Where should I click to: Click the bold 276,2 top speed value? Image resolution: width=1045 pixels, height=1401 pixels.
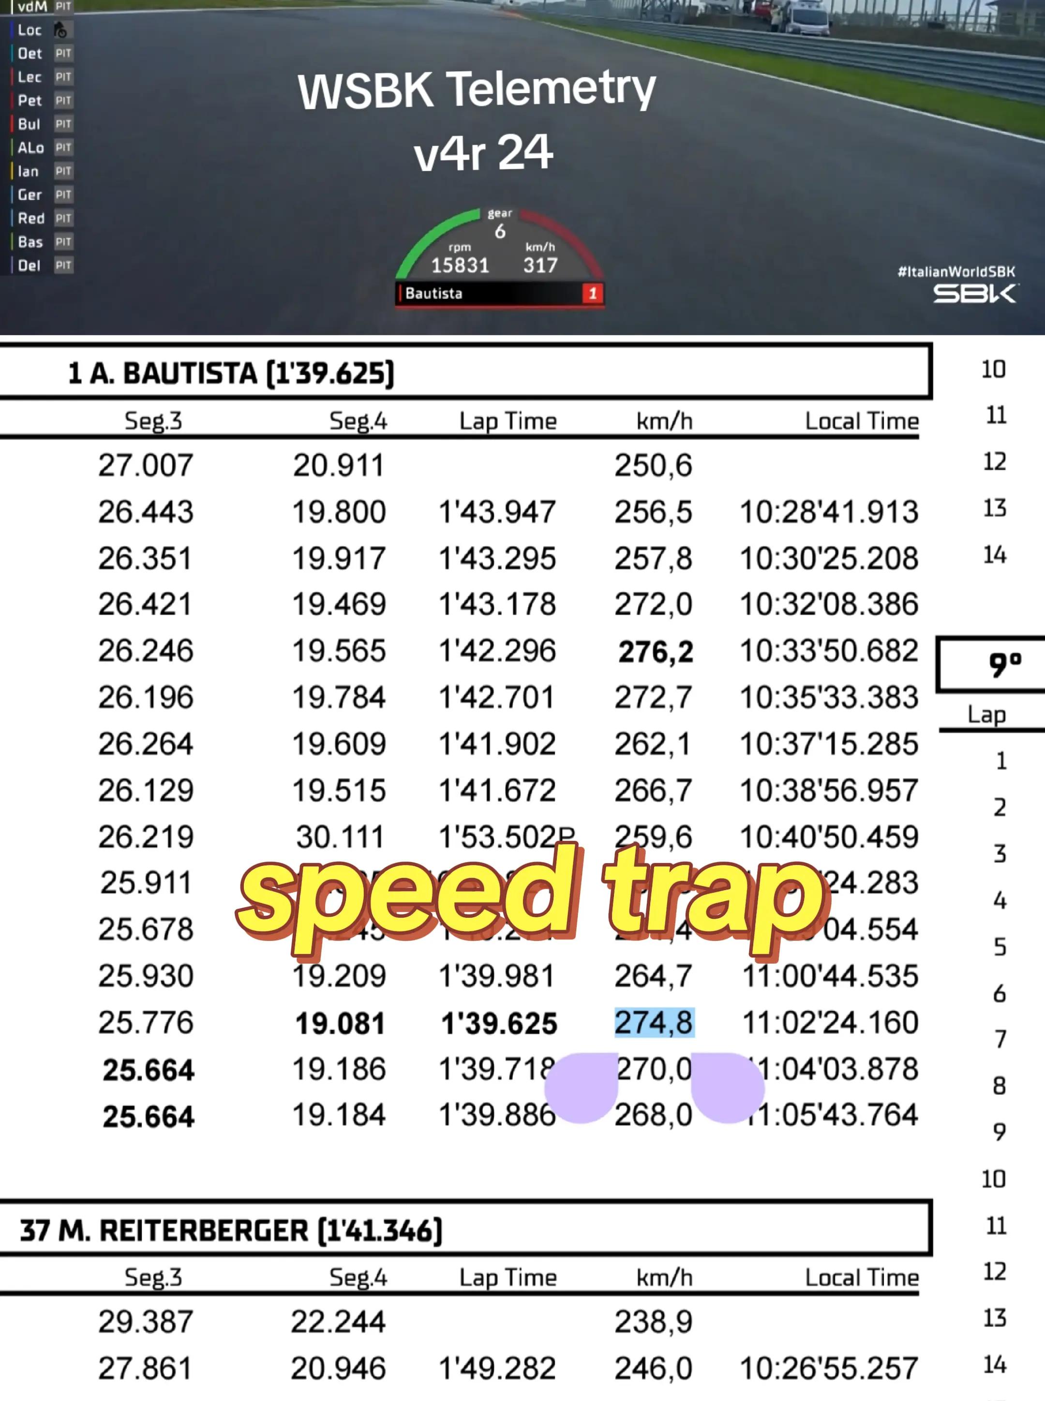tap(656, 652)
